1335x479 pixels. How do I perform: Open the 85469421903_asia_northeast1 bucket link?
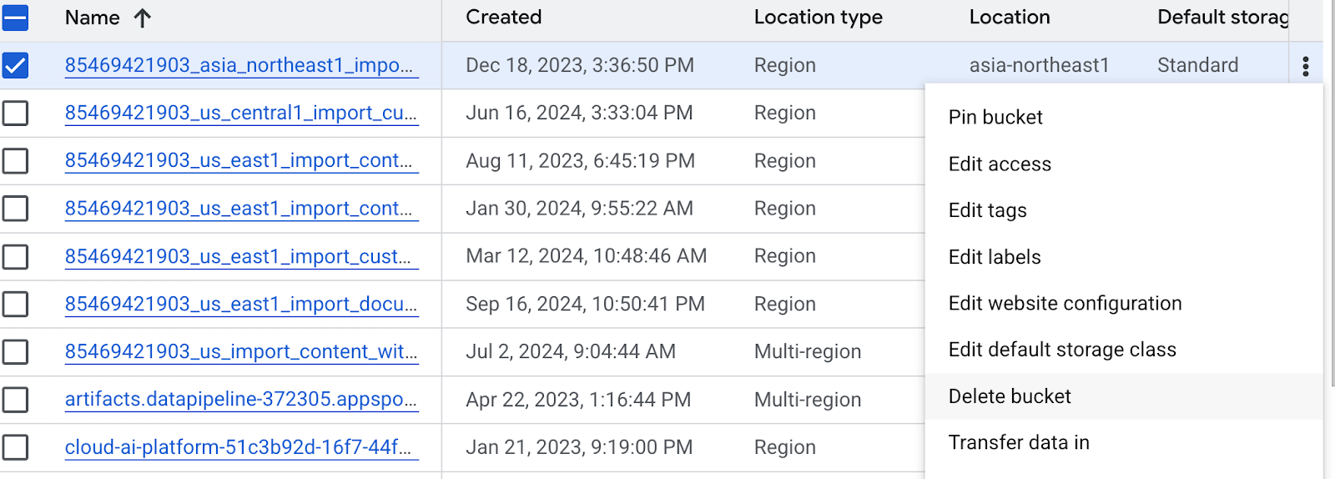(x=239, y=65)
